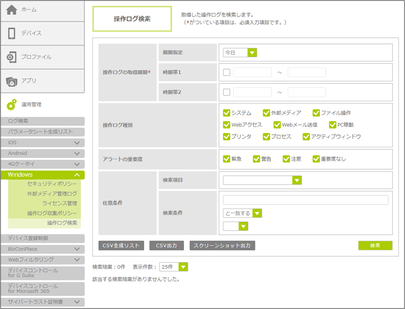Image resolution: width=405 pixels, height=309 pixels.
Task: Open the Device smartphone icon
Action: click(x=12, y=33)
